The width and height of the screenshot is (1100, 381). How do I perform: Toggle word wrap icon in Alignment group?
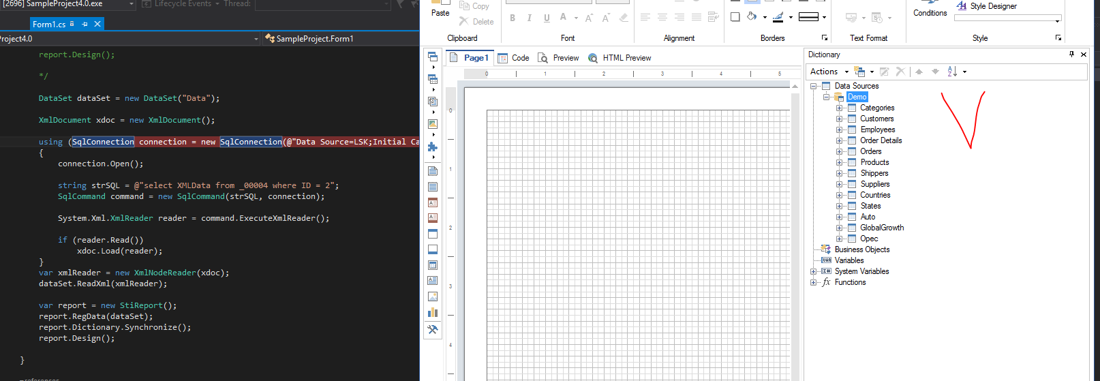[713, 17]
